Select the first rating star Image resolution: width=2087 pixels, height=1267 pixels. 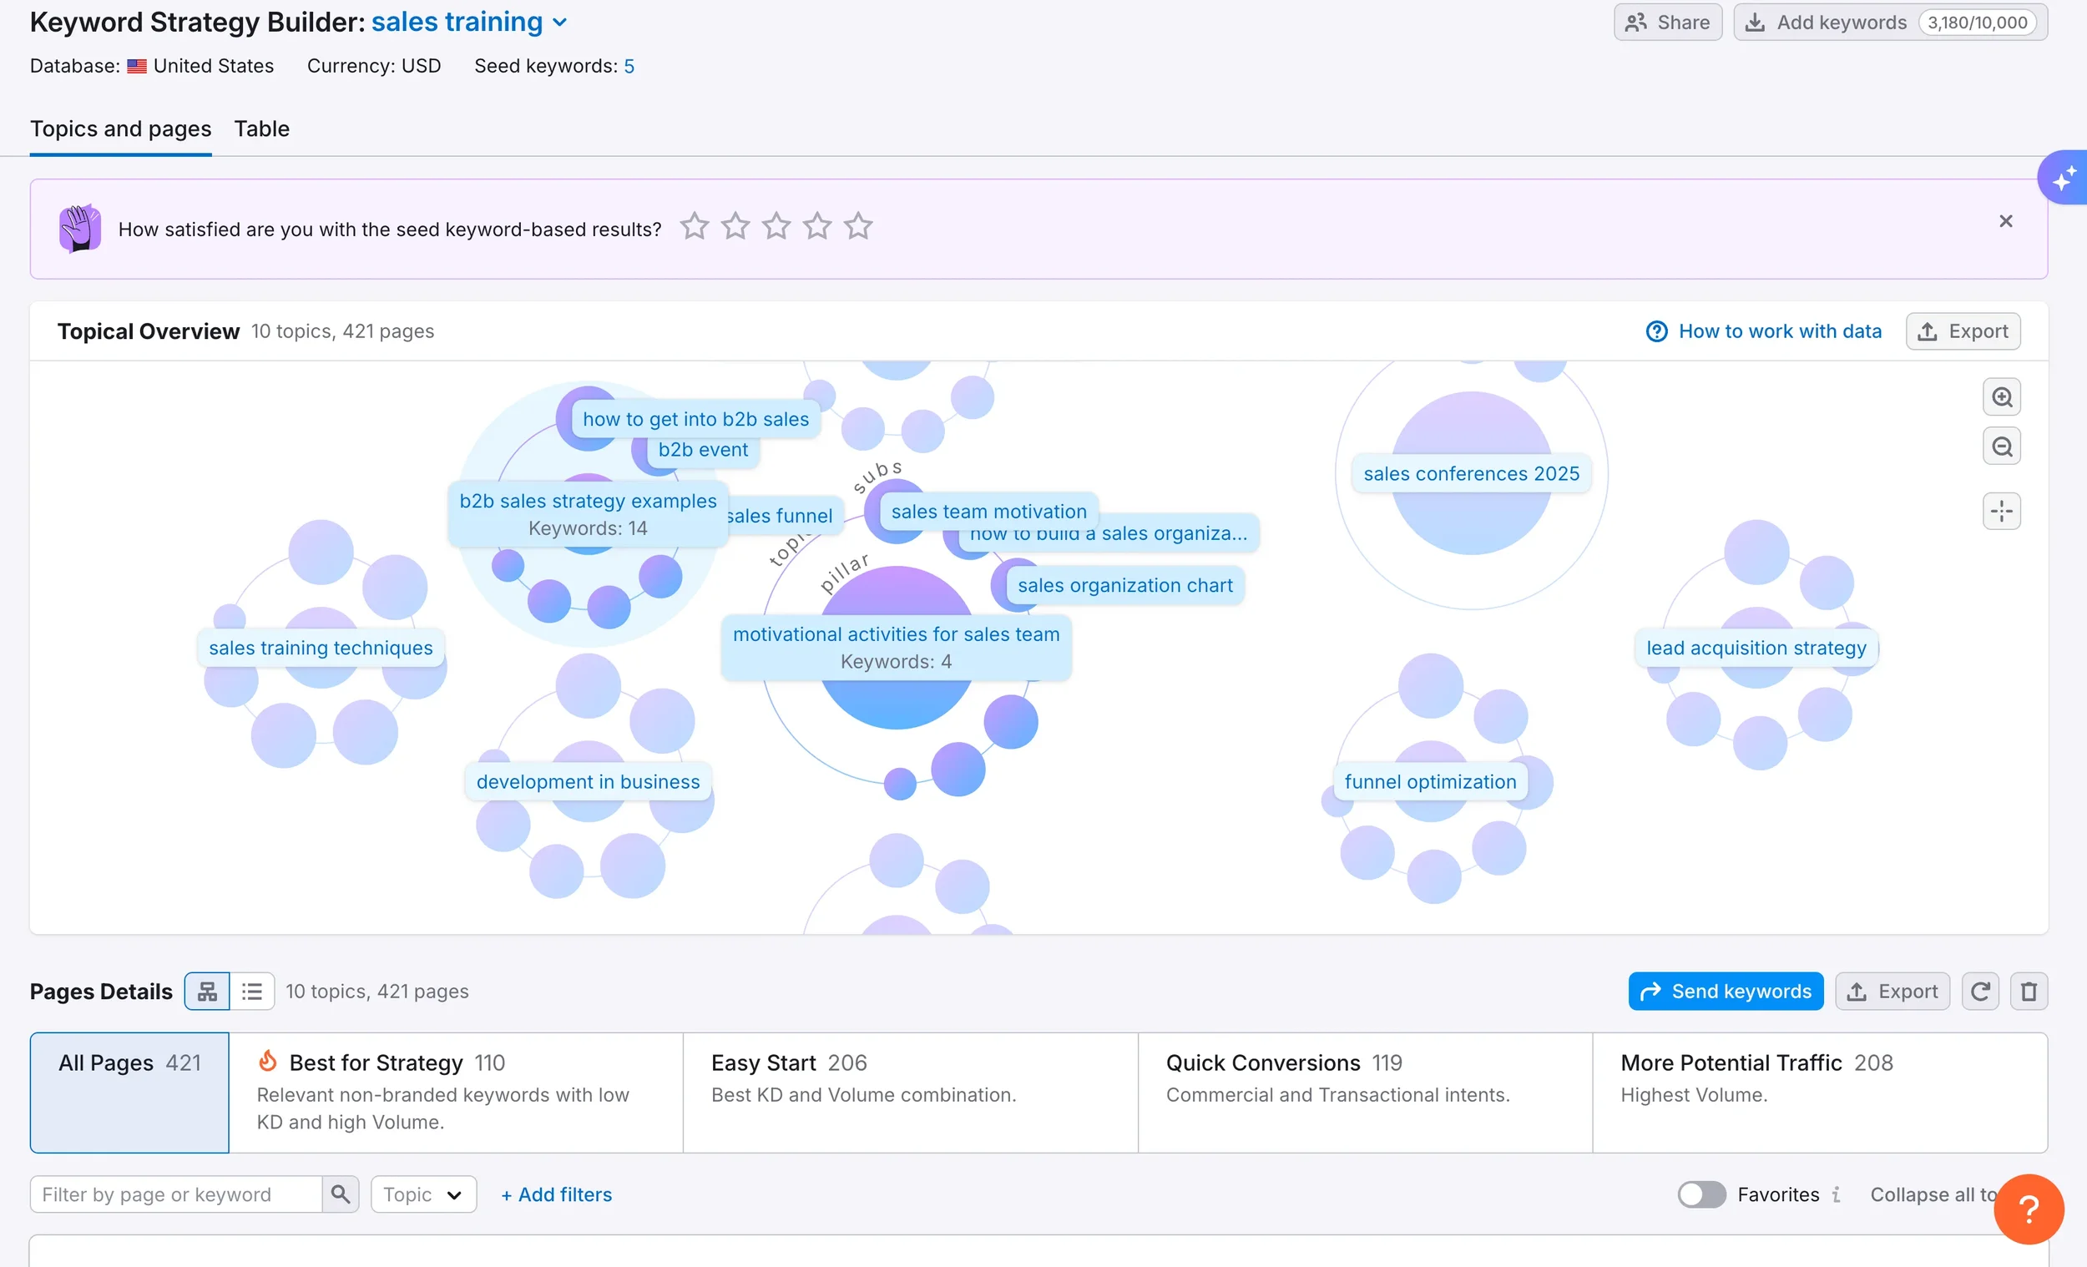click(x=695, y=226)
